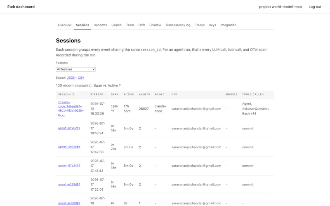Open session agent-67a2479
Screen dimensions: 330x206
[69, 166]
